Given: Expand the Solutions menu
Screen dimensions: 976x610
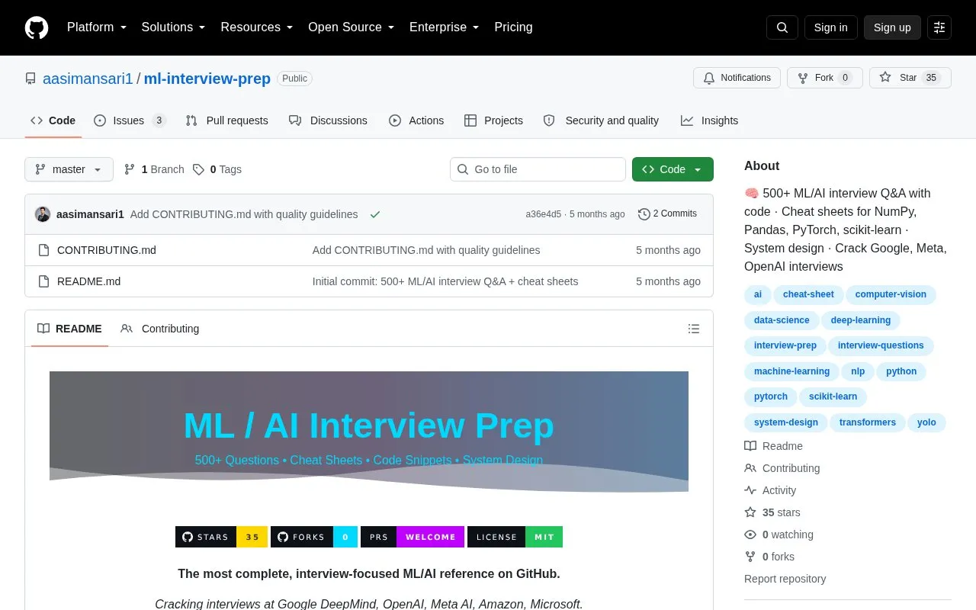Looking at the screenshot, I should pyautogui.click(x=173, y=27).
